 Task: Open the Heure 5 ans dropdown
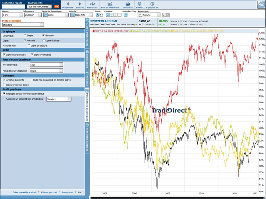pos(13,15)
